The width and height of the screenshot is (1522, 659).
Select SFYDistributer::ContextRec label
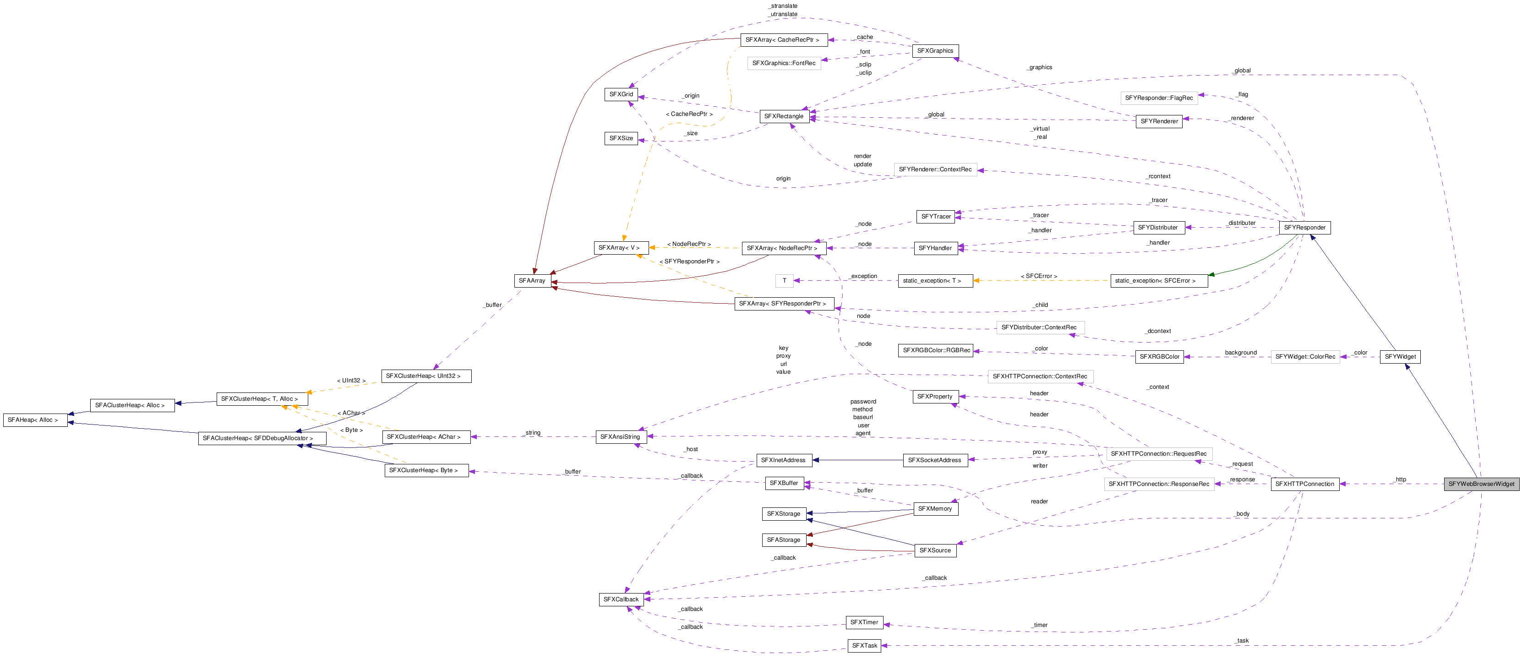tap(1041, 327)
